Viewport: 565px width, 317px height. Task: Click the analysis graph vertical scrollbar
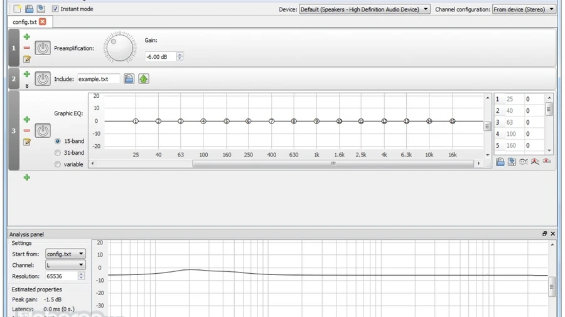(x=552, y=286)
